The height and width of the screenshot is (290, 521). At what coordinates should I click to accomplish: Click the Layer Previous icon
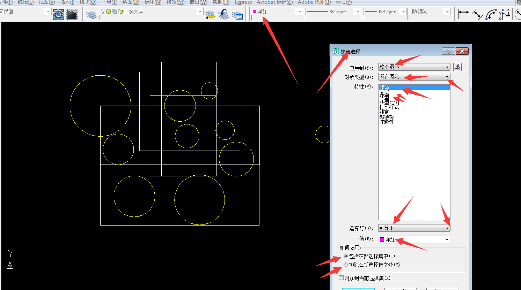pos(224,14)
